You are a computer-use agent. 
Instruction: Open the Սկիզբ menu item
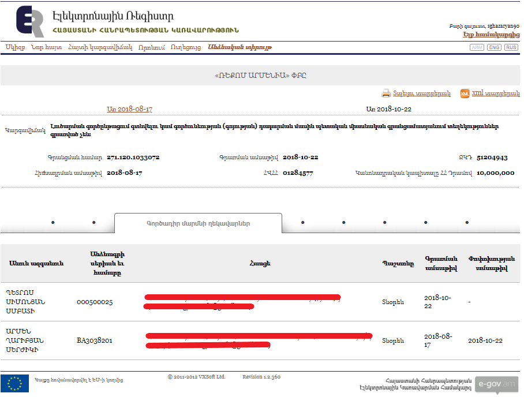pyautogui.click(x=15, y=47)
